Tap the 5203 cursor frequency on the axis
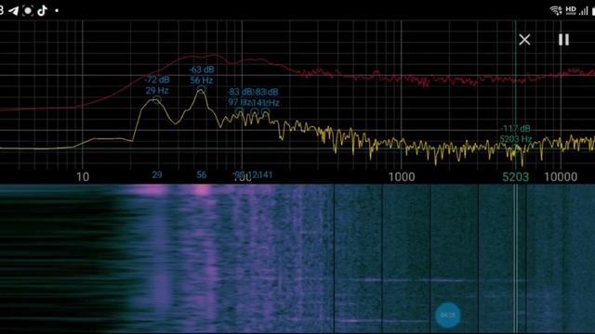The image size is (595, 334). pos(515,176)
